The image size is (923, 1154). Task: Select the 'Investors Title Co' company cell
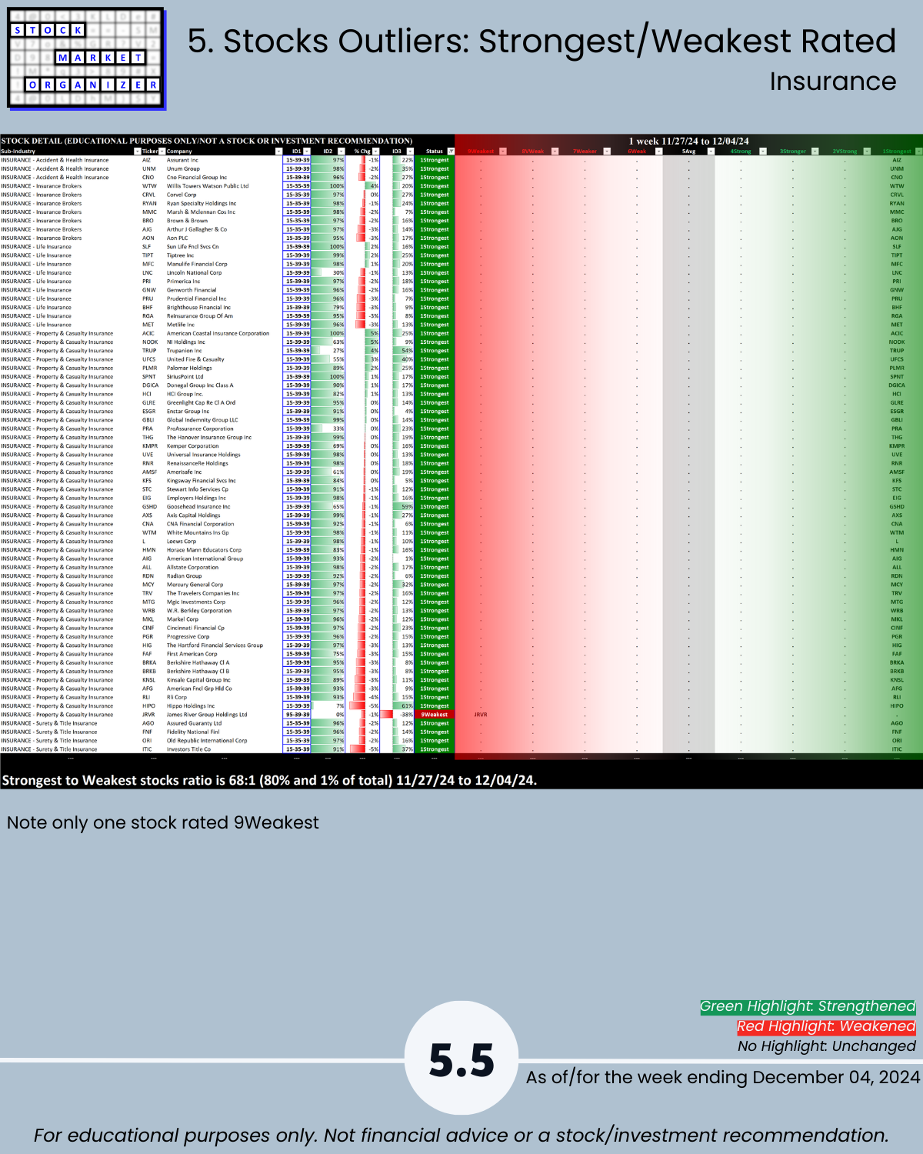click(x=188, y=749)
